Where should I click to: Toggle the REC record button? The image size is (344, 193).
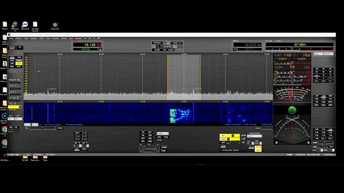click(12, 66)
